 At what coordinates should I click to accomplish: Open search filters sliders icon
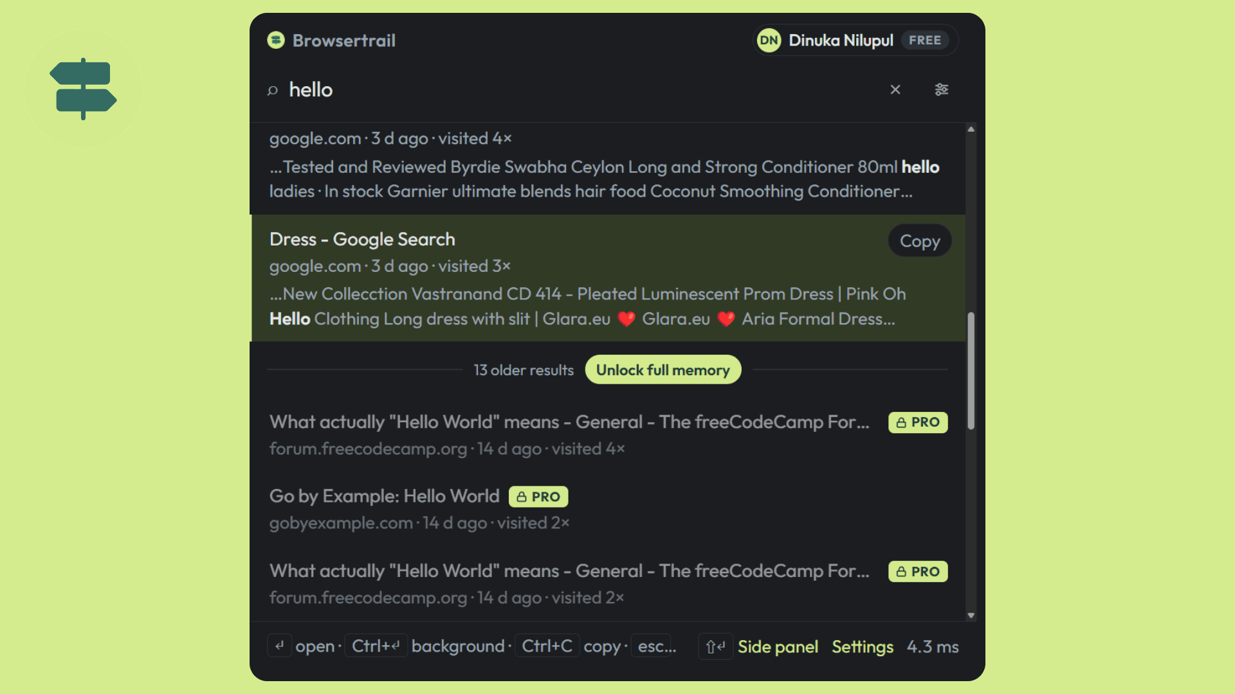pyautogui.click(x=942, y=89)
